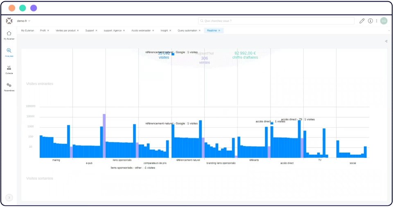Click the 'liens sponsorisés - other' tooltip label
This screenshot has width=393, height=207.
click(x=133, y=168)
